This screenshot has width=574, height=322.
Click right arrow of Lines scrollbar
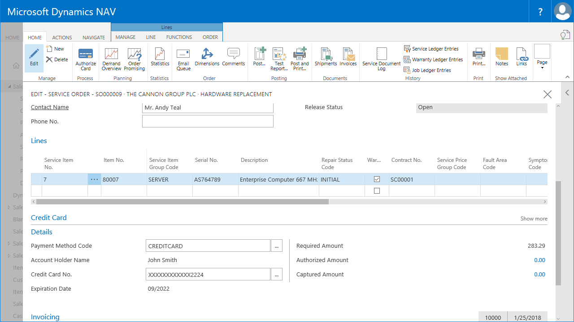(545, 202)
